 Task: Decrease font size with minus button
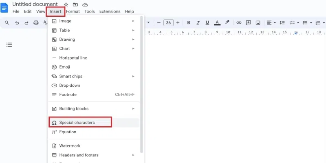[x=159, y=23]
